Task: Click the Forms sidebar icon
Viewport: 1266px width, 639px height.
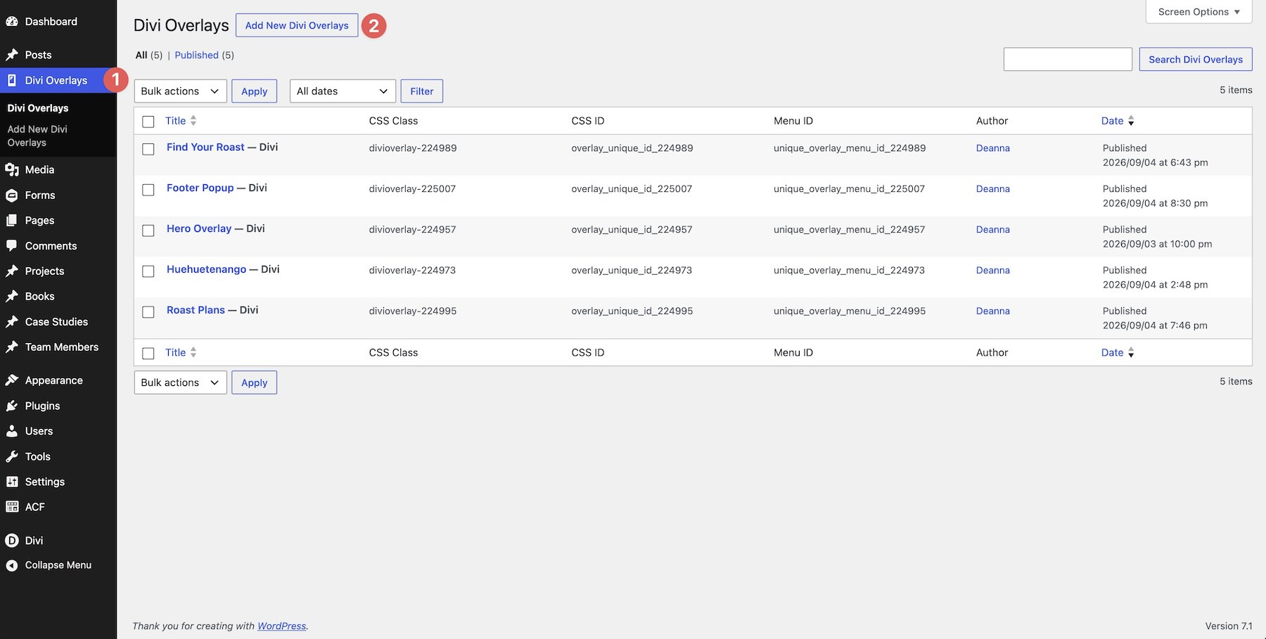Action: pyautogui.click(x=12, y=195)
